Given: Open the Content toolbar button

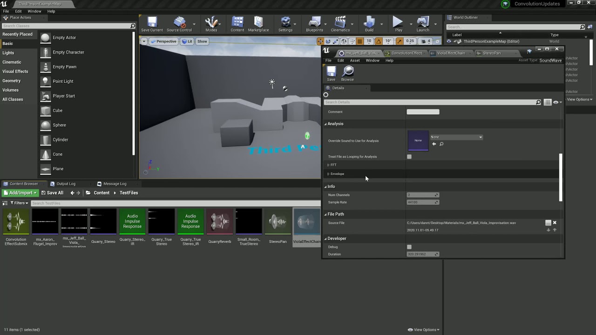Looking at the screenshot, I should click(x=237, y=24).
